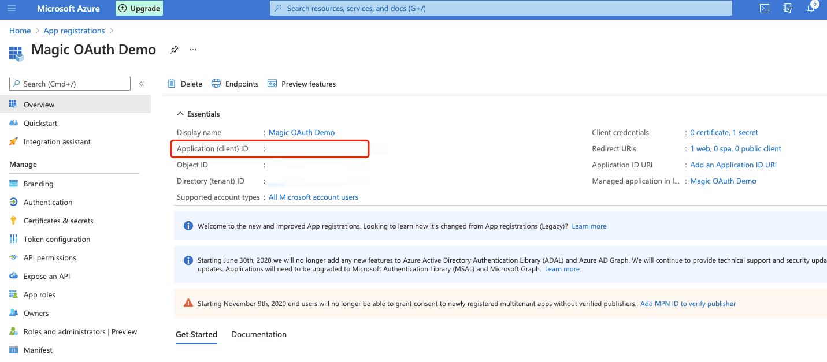Switch to the Get Started tab

(196, 334)
